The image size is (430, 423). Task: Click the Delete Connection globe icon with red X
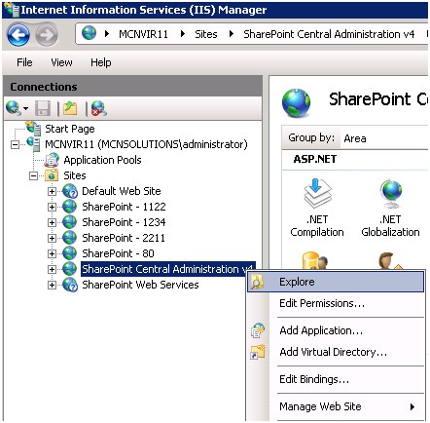click(98, 108)
